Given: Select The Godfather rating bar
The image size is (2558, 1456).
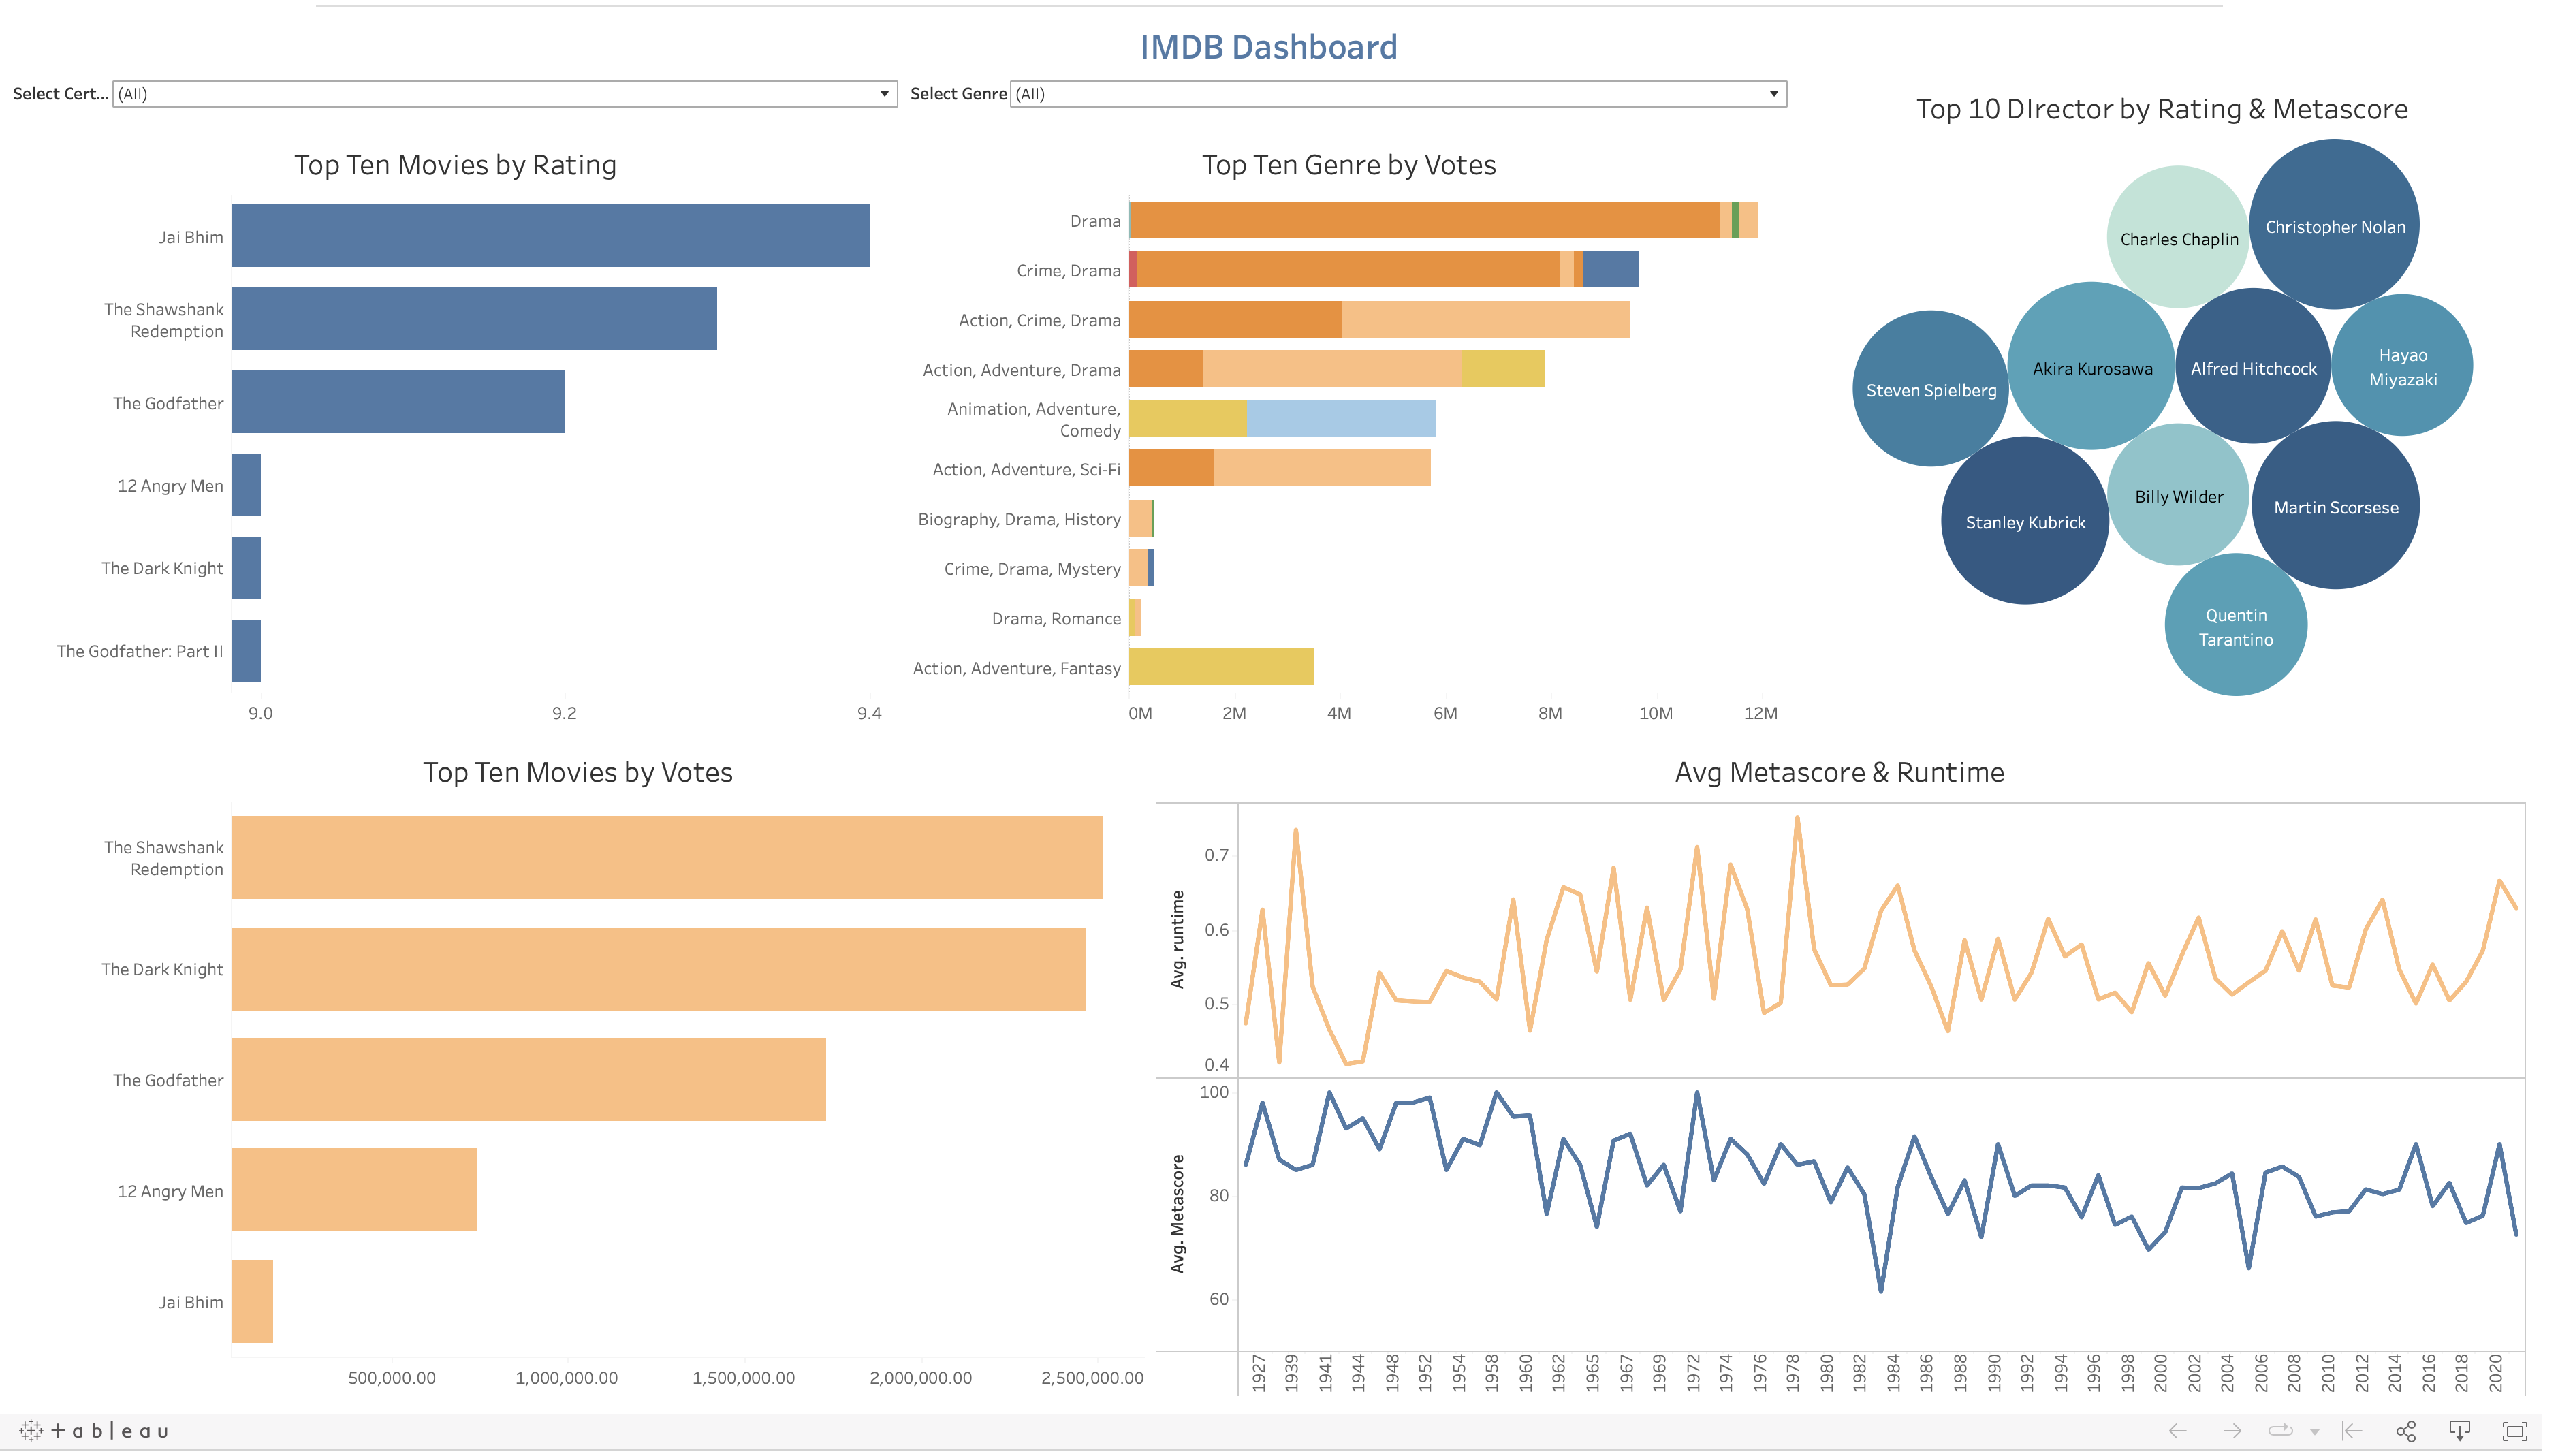Looking at the screenshot, I should click(398, 402).
